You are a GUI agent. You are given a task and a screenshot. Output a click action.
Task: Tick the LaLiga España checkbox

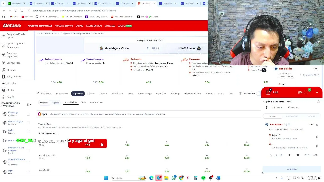point(28,131)
